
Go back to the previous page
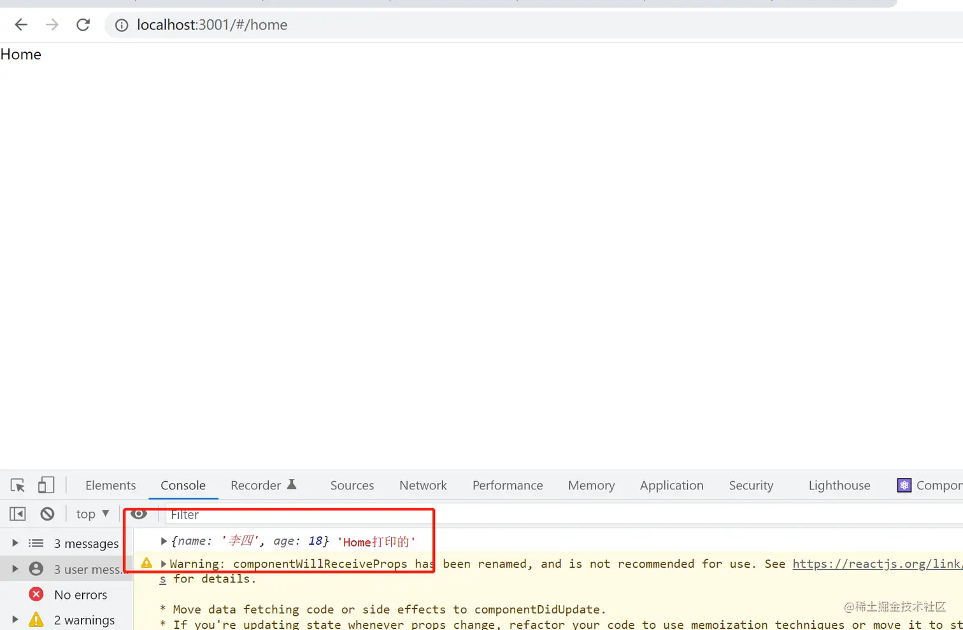pos(21,25)
